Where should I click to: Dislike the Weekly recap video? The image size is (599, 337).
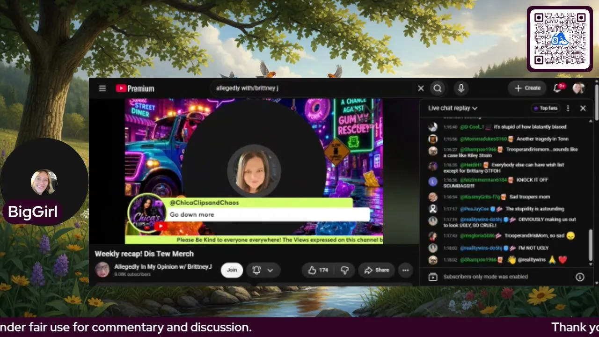click(345, 270)
